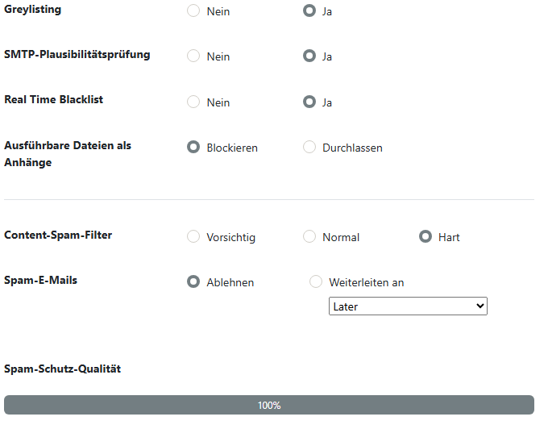Click the SMTP-Plausibilitätsprüfung label

point(77,55)
